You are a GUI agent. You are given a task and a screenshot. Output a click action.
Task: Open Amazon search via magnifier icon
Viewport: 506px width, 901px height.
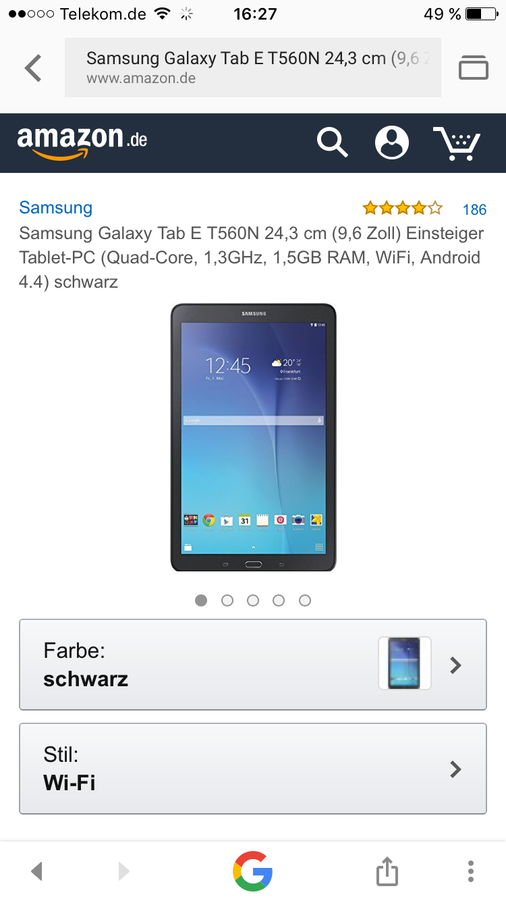[x=332, y=143]
